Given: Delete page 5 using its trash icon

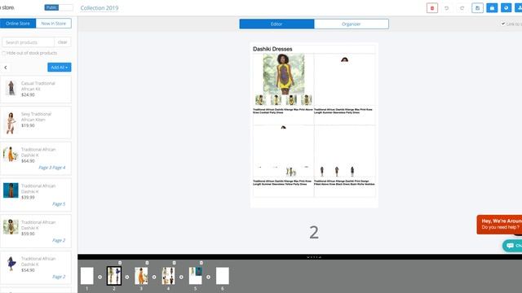Looking at the screenshot, I should click(201, 263).
